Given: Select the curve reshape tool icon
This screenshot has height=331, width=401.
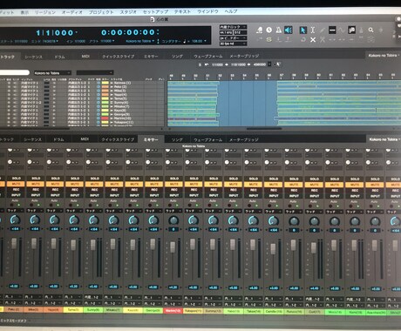Looking at the screenshot, I should [342, 30].
